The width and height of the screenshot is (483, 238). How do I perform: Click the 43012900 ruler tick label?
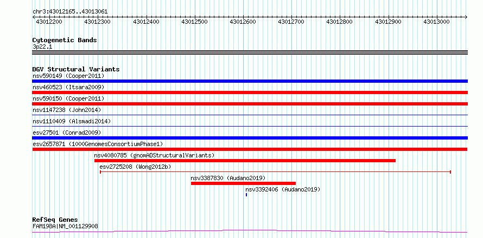tap(388, 22)
